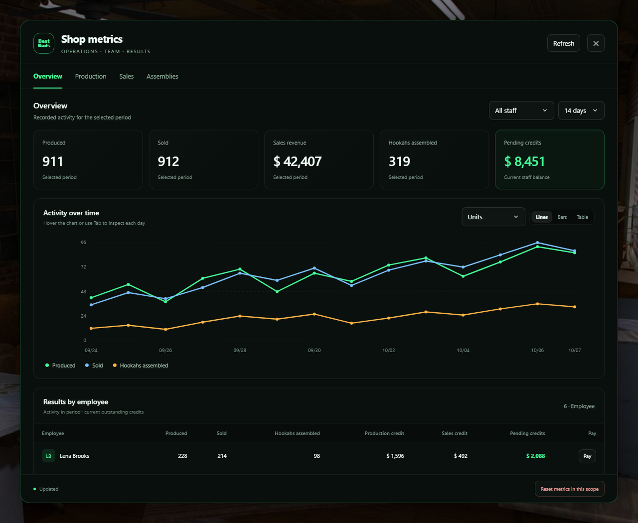Click the 10/07 Hookahs assembled data point
The width and height of the screenshot is (638, 523).
pos(575,307)
